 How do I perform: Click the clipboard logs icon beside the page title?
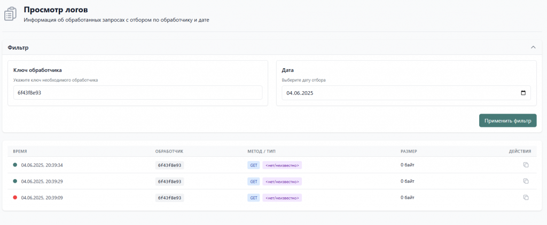coord(10,14)
